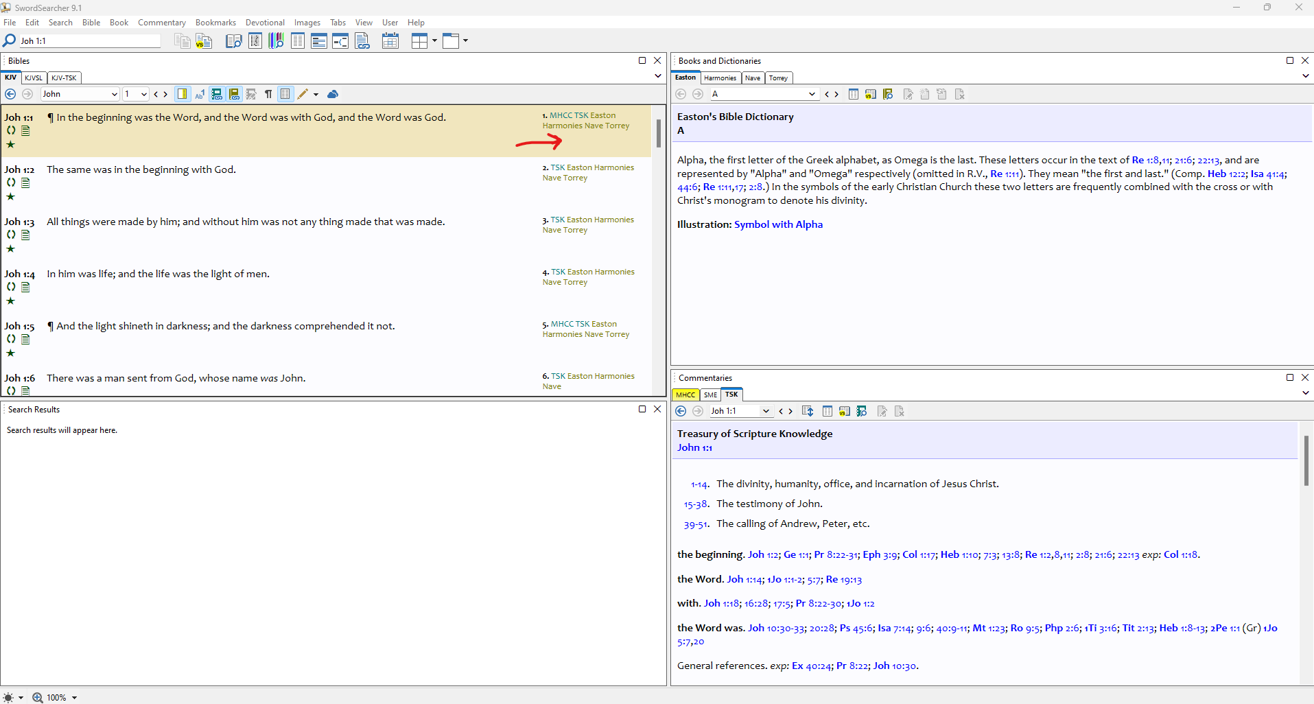1314x704 pixels.
Task: Open the highlighter pencil dropdown arrow
Action: (x=316, y=95)
